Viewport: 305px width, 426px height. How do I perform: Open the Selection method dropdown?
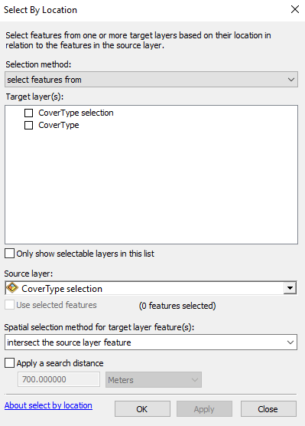coord(151,80)
